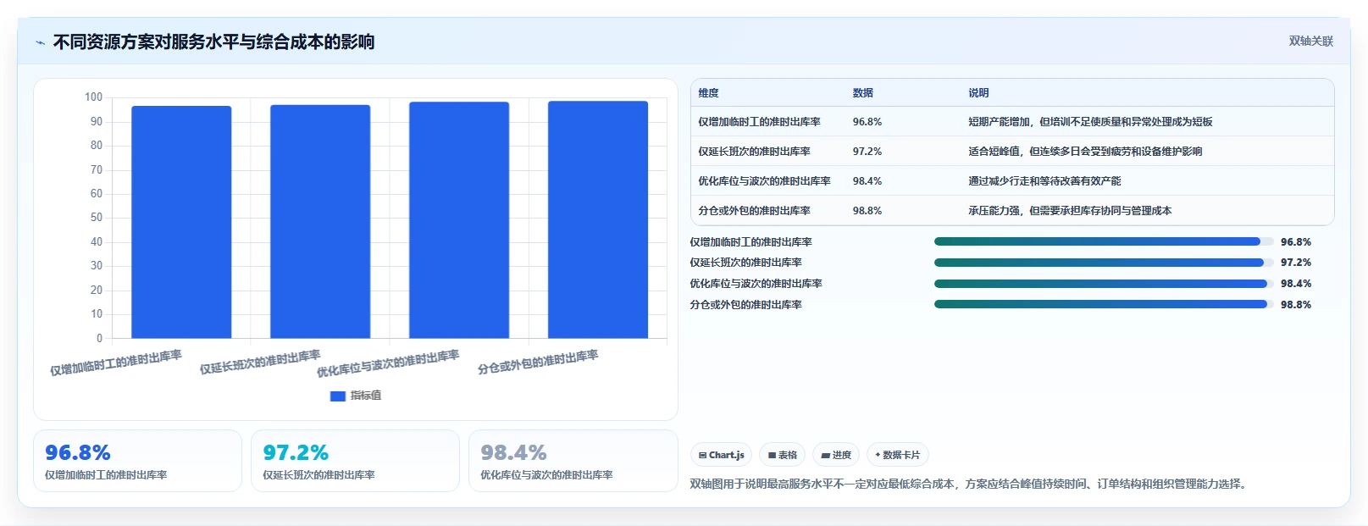
Task: Click x-axis label 仅增加临时工的准时出库率
Action: coord(116,363)
